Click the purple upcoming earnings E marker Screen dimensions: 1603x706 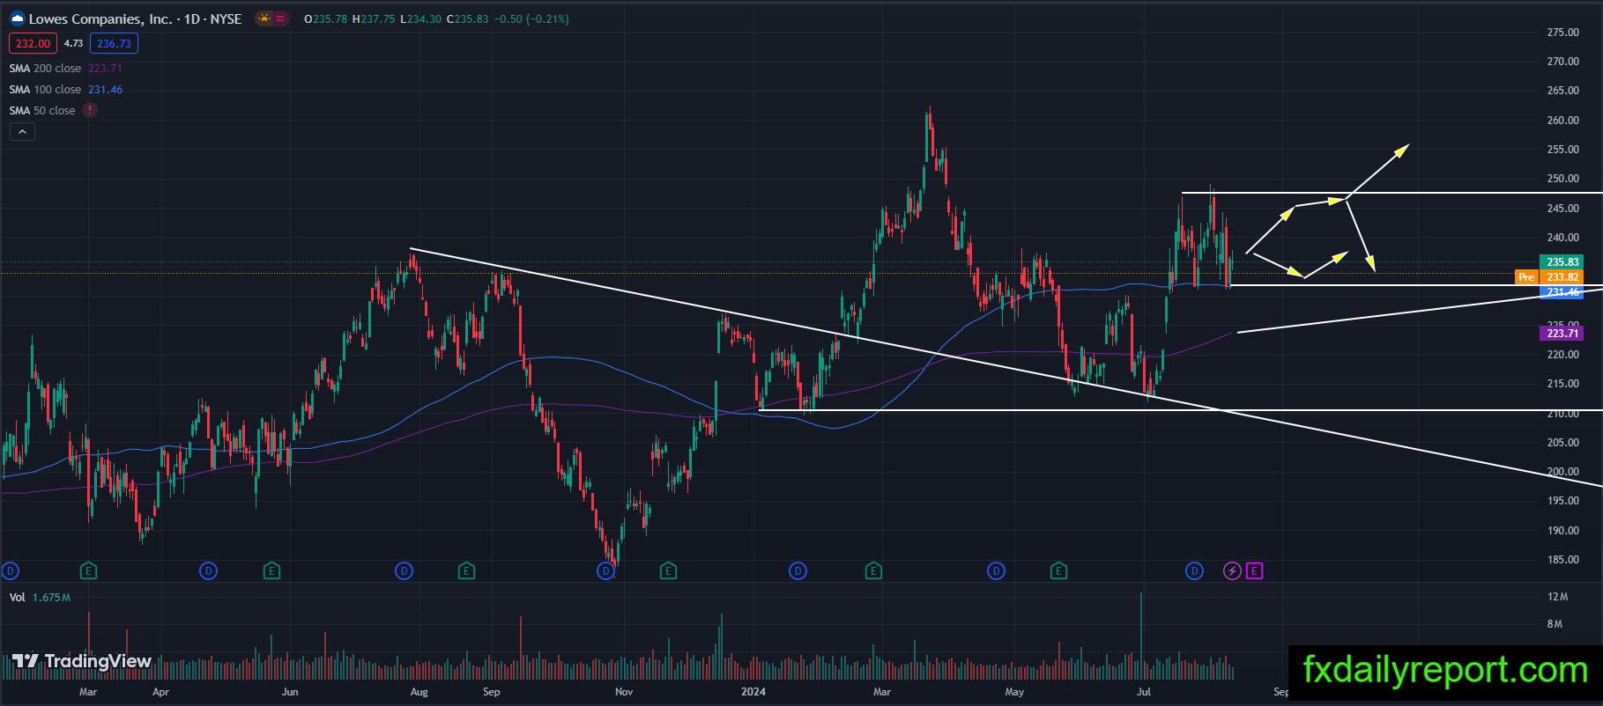pos(1254,571)
